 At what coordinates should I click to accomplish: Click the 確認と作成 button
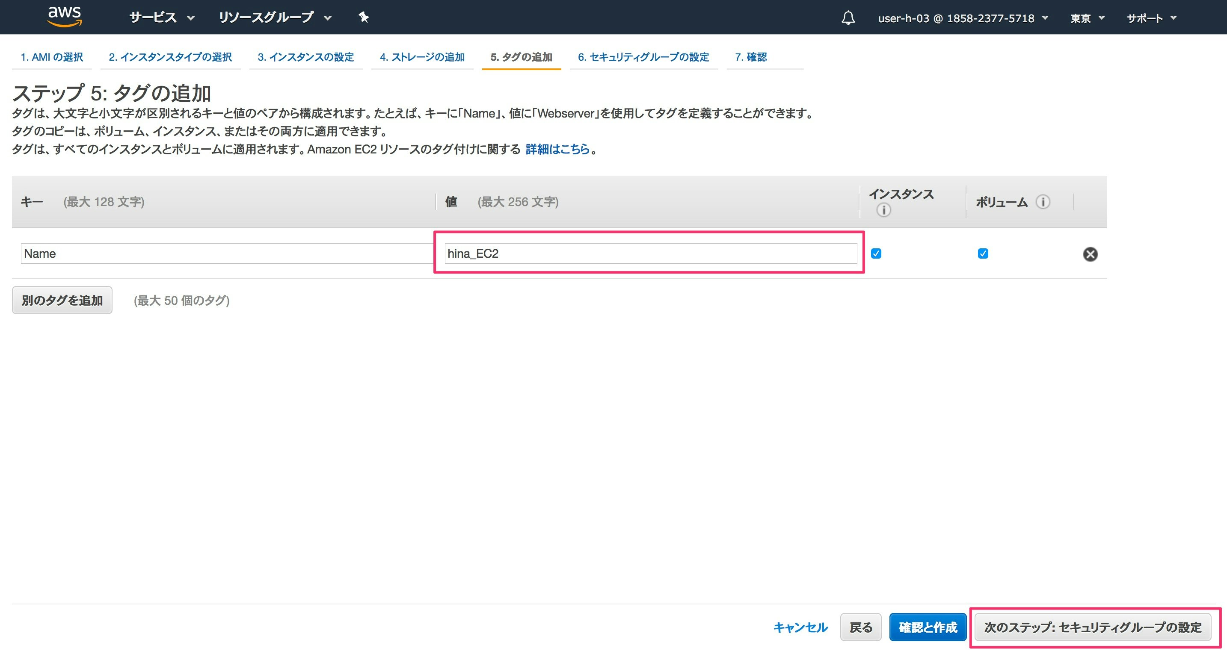point(928,627)
